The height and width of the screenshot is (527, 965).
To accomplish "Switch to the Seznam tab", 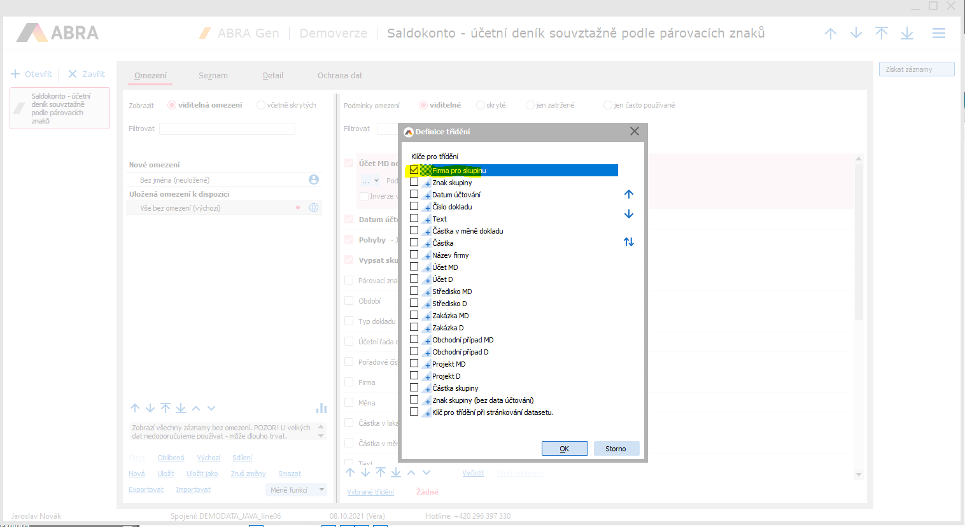I will (x=213, y=75).
